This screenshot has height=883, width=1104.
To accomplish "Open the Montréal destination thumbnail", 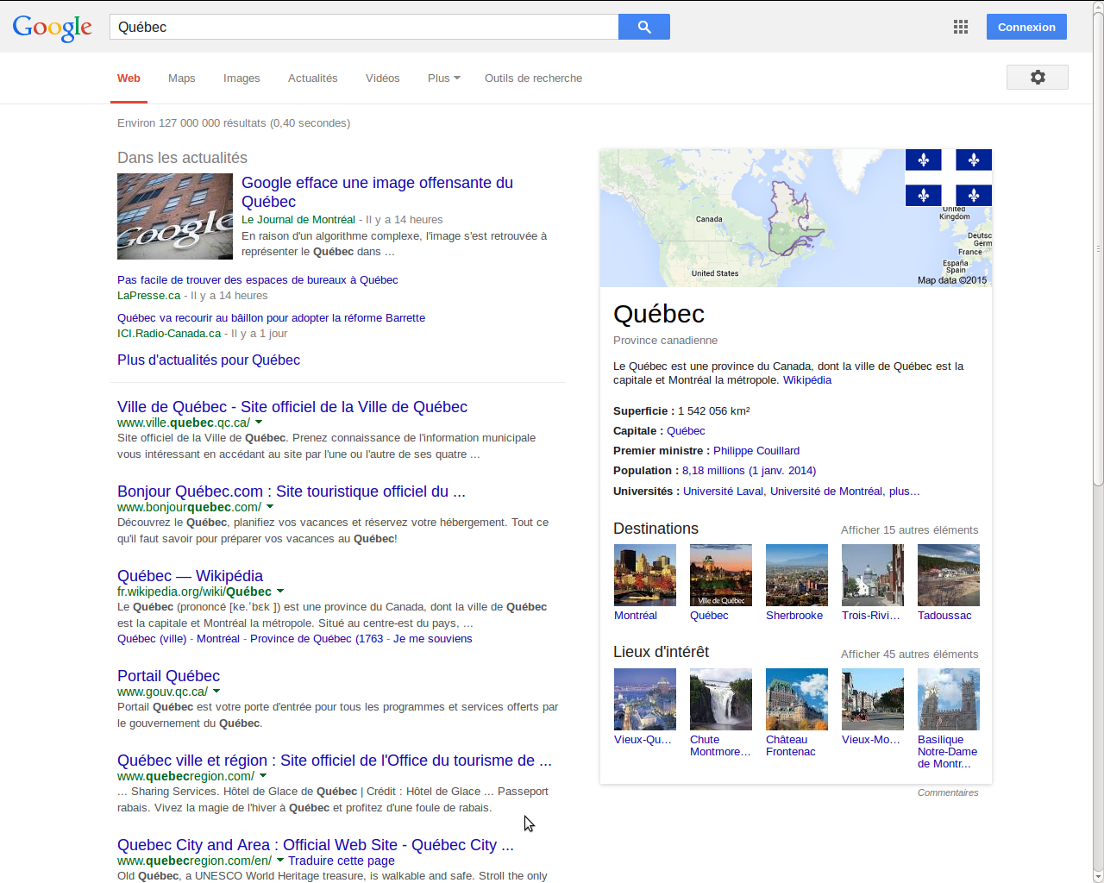I will pos(645,575).
